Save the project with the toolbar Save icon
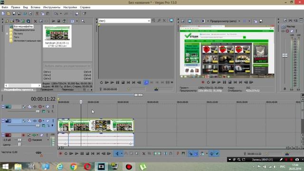 pyautogui.click(x=14, y=14)
